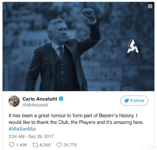This screenshot has height=150, width=157.
Task: Open the profile avatar beside Carlo Ancelotti
Action: click(14, 101)
